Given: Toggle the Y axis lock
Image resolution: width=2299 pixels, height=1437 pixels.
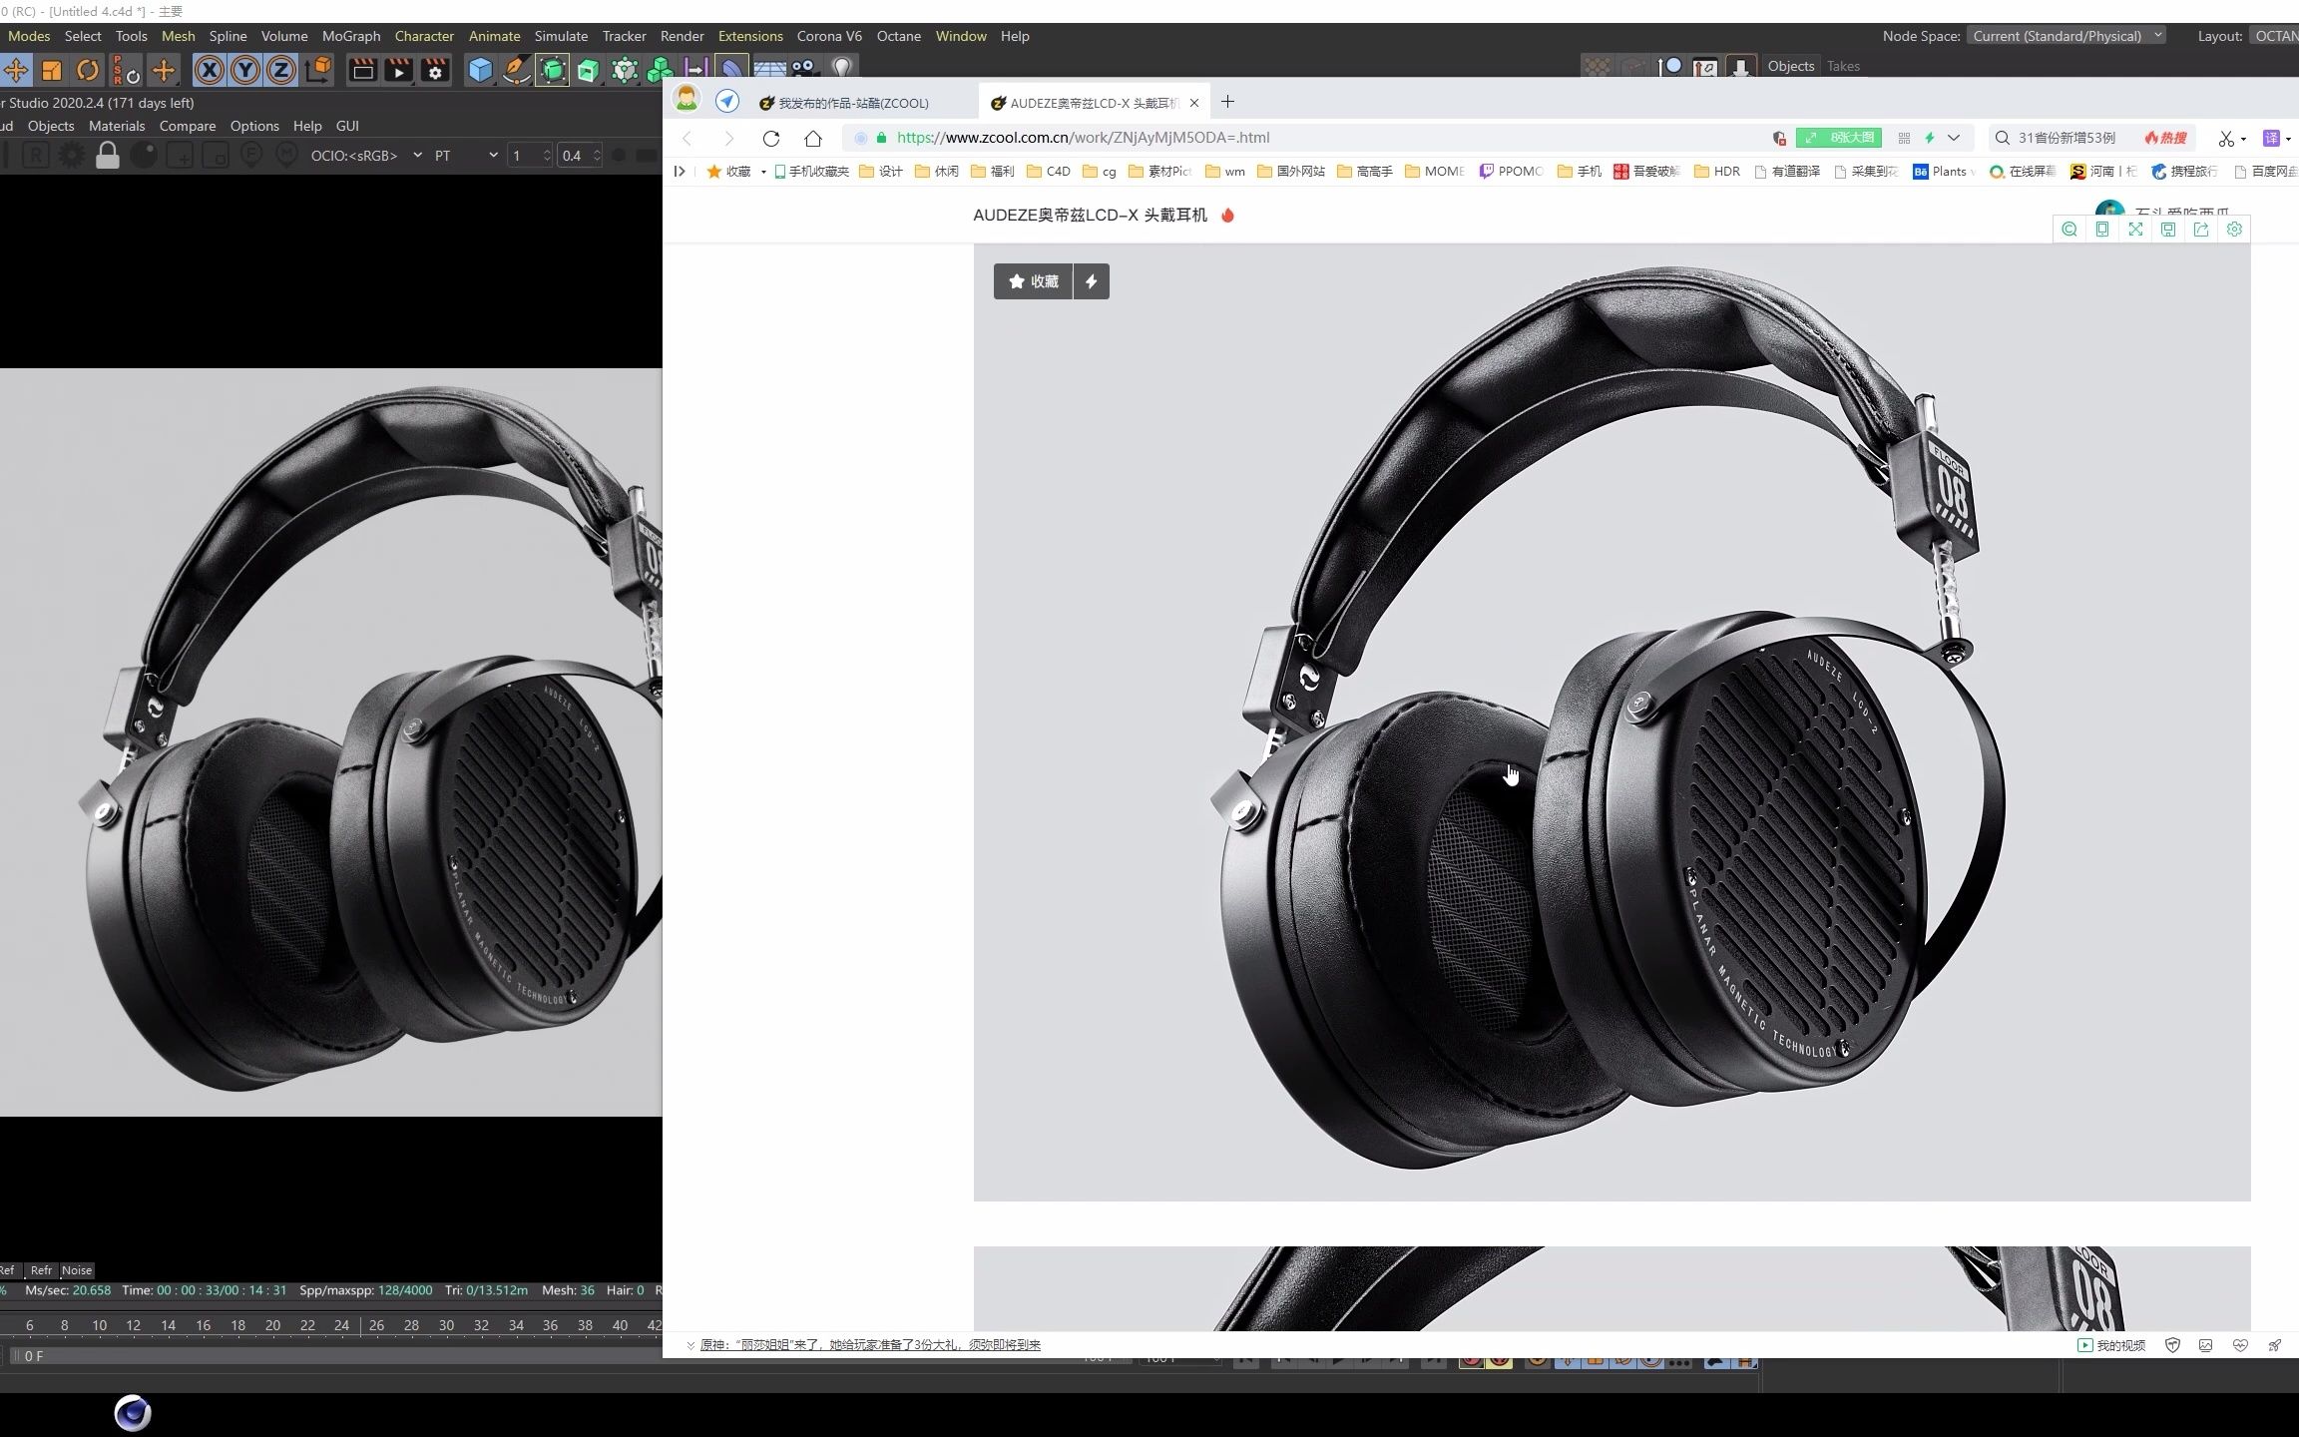Looking at the screenshot, I should [244, 70].
